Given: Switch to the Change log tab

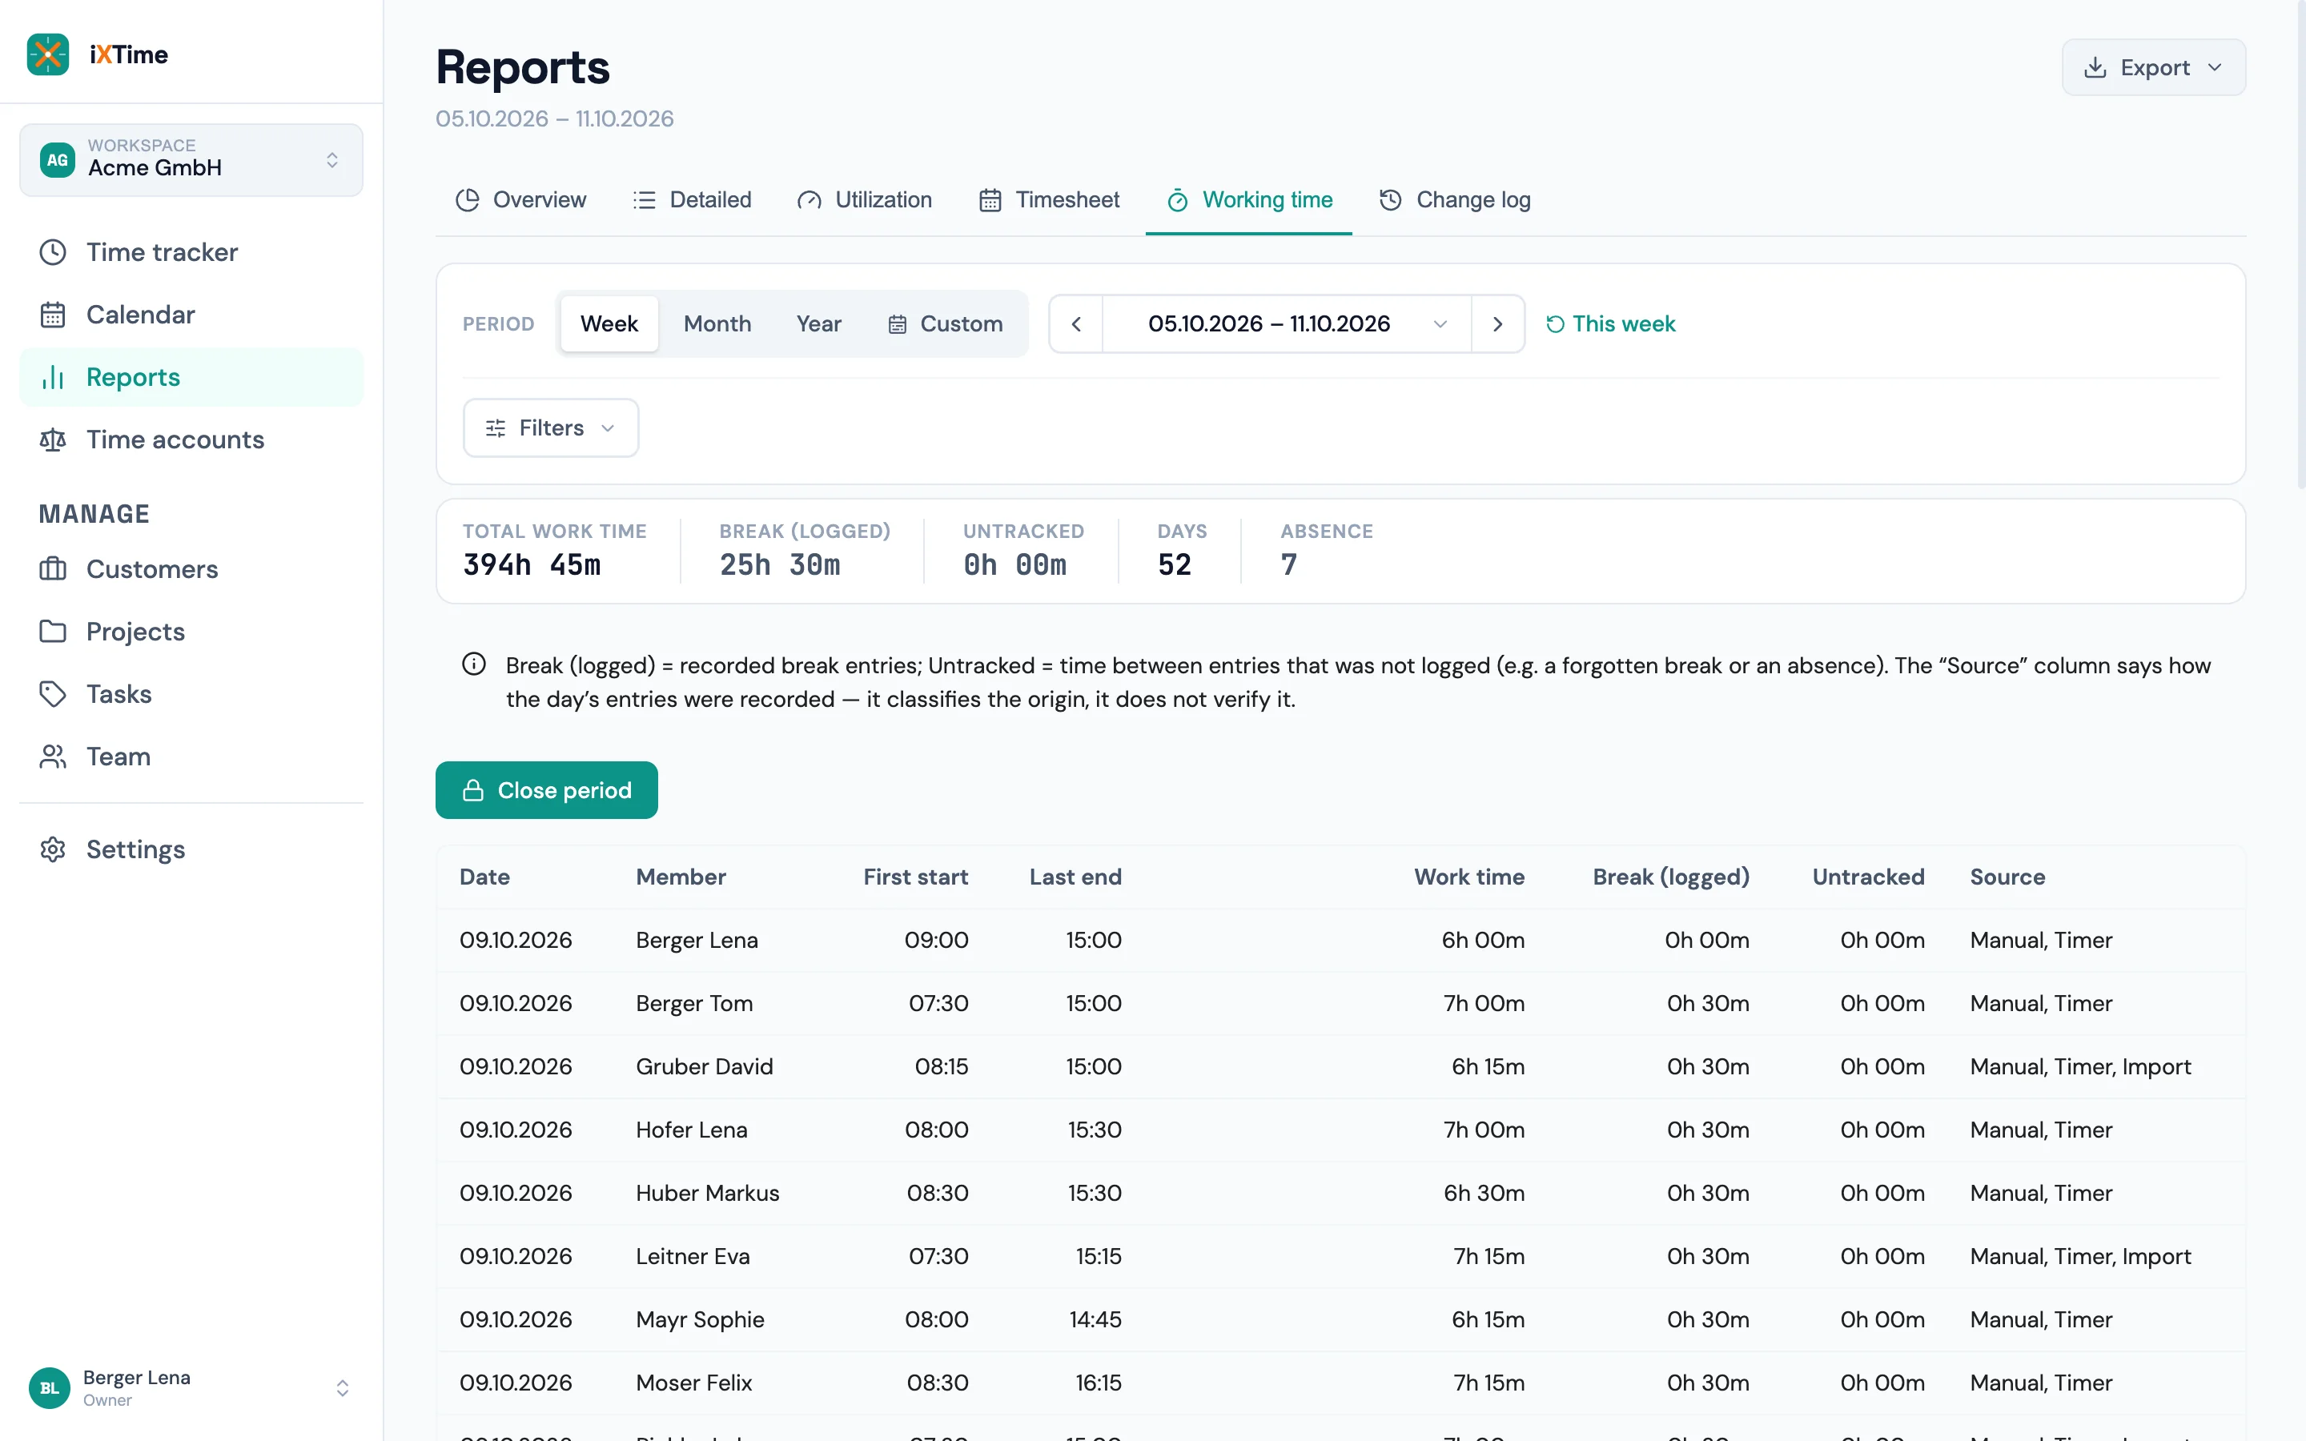Looking at the screenshot, I should tap(1454, 200).
